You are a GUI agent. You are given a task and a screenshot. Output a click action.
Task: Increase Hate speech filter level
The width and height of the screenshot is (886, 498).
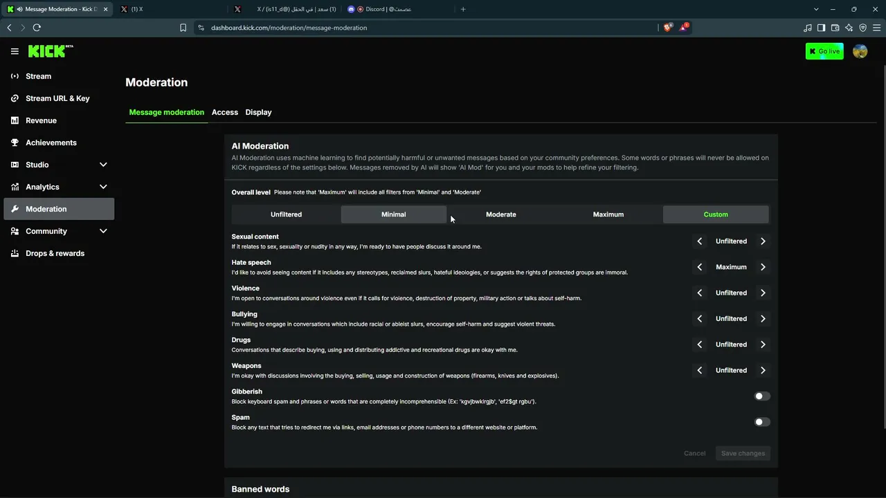pyautogui.click(x=763, y=267)
